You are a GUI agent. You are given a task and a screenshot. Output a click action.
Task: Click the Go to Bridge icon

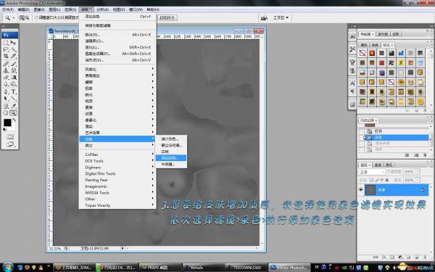point(264,17)
